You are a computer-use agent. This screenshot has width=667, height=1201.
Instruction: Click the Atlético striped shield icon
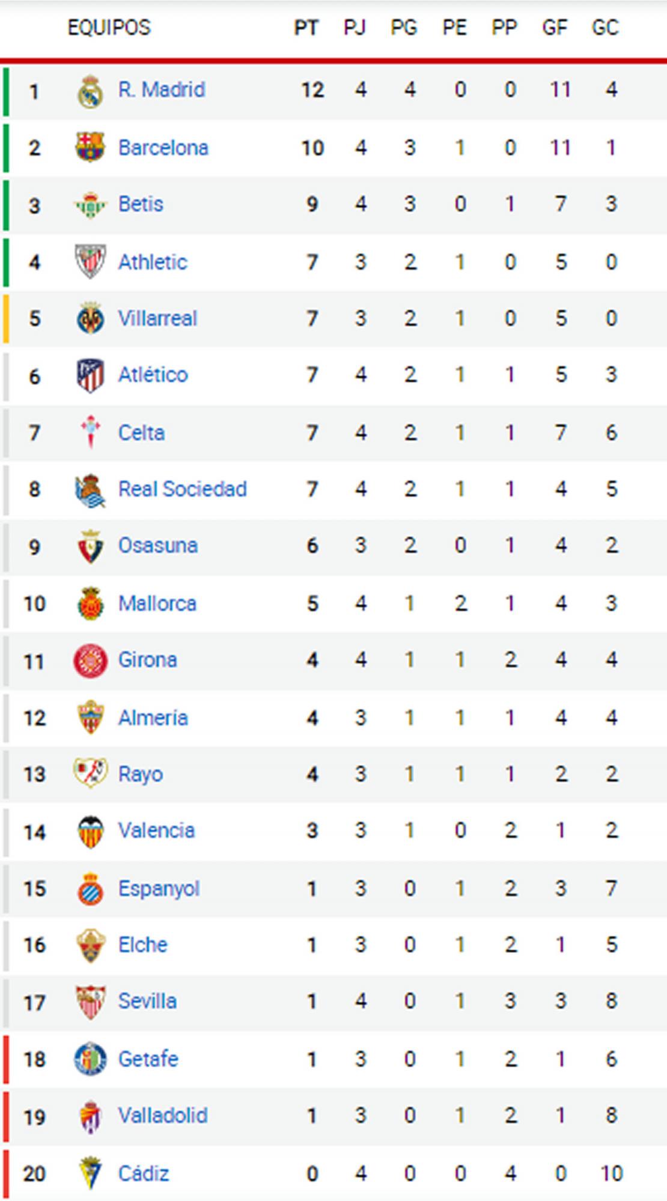click(x=90, y=375)
